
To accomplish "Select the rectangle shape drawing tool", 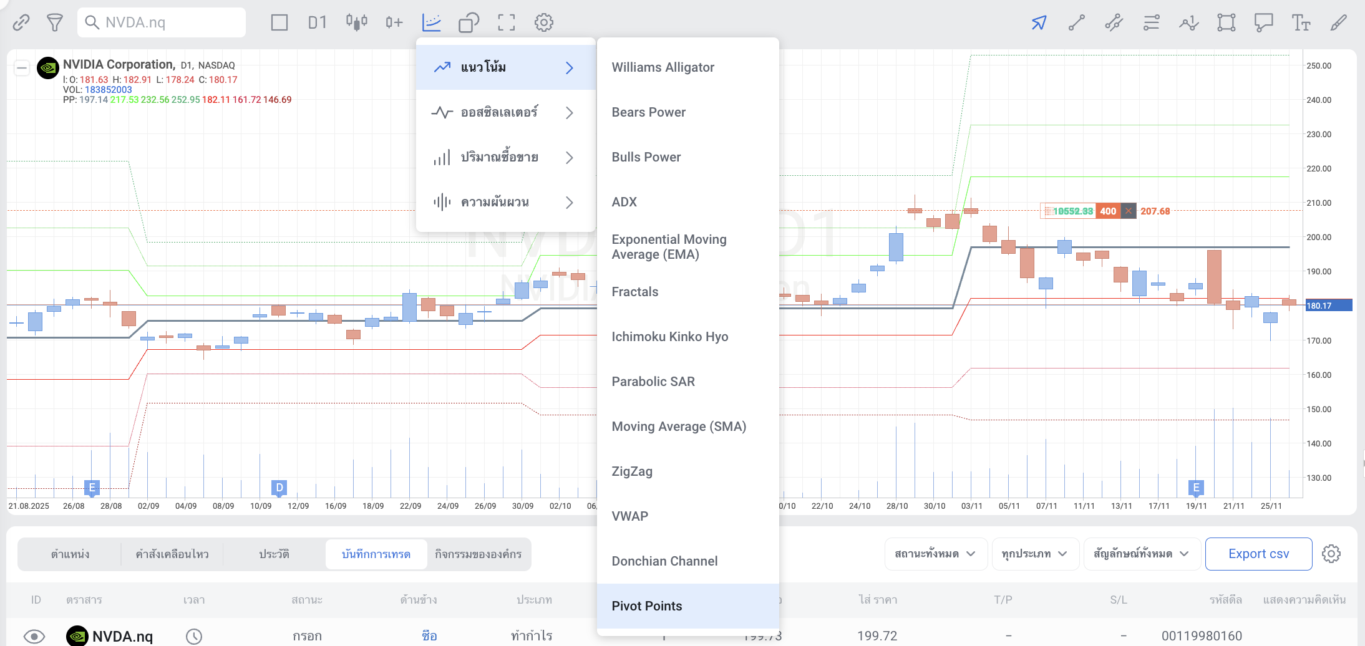I will click(x=1227, y=23).
